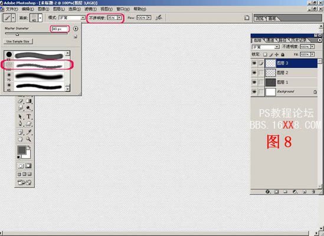Open the tool preset picker arrow
Image resolution: width=324 pixels, height=236 pixels.
point(13,18)
